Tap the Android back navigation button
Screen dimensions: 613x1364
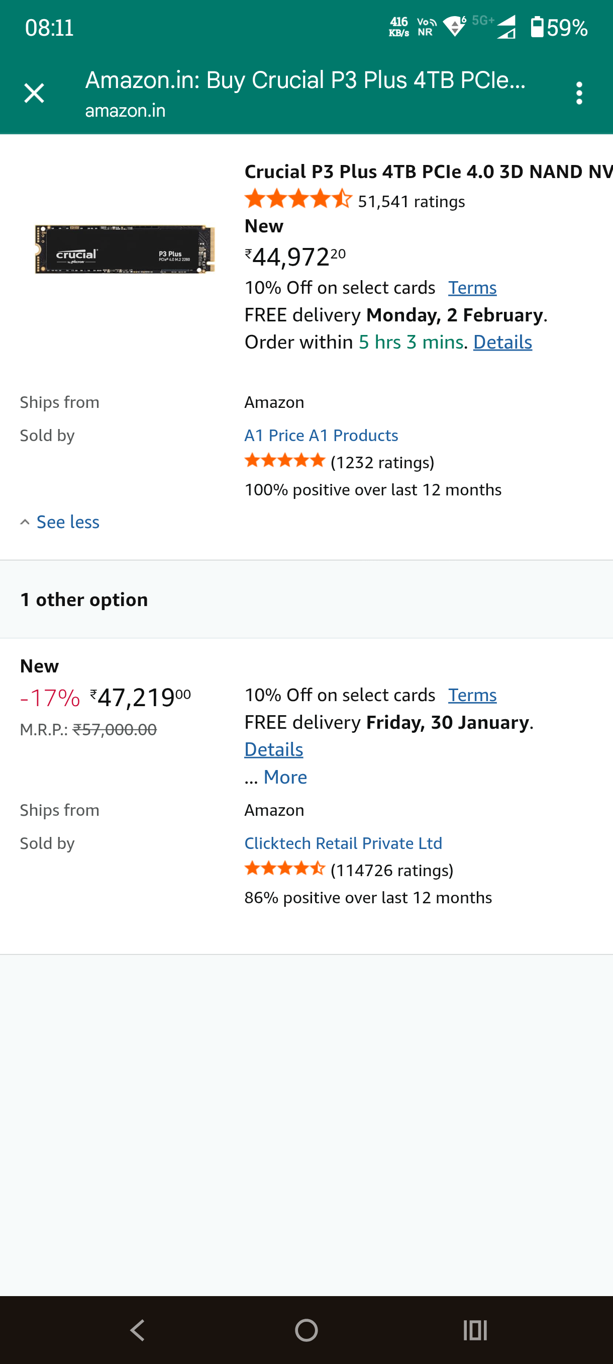pos(138,1330)
